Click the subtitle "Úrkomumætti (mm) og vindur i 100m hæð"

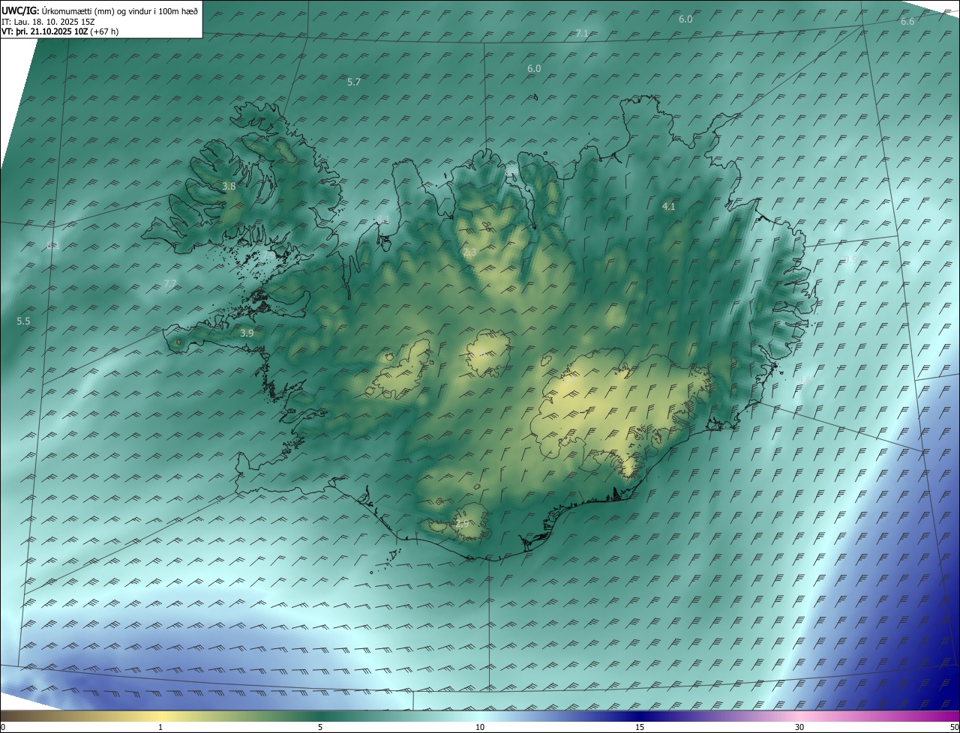click(x=120, y=11)
